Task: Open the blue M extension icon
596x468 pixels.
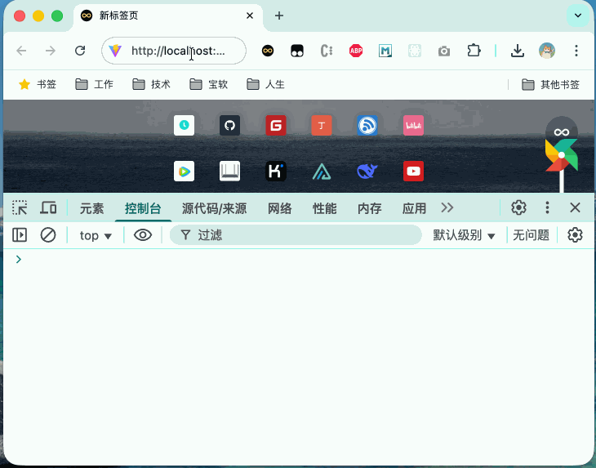Action: pos(385,51)
